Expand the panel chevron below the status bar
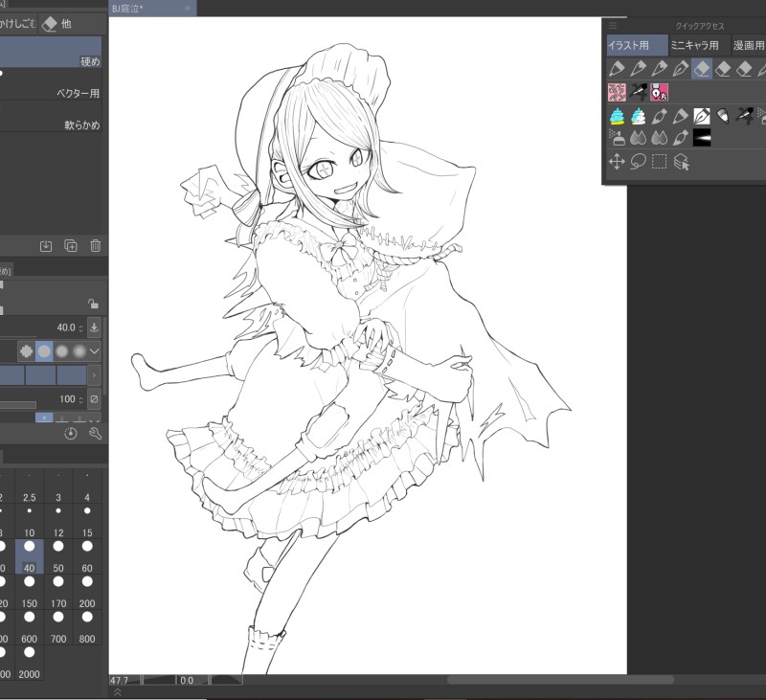Viewport: 766px width, 700px height. coord(117,692)
